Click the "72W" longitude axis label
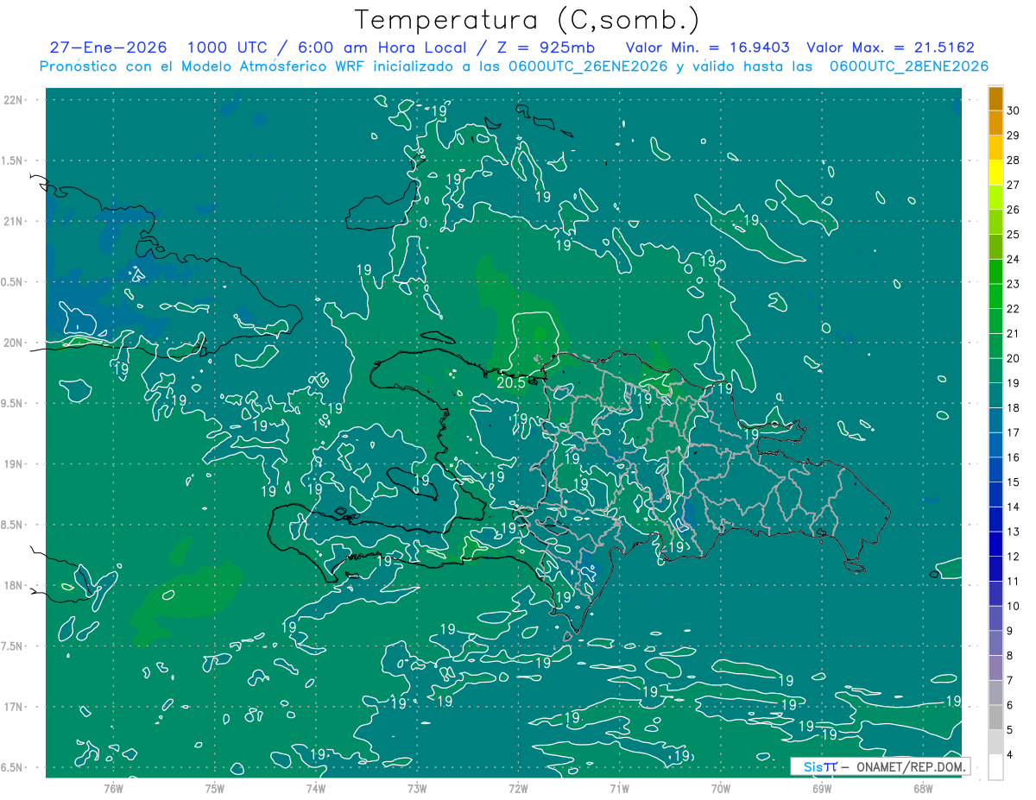Screen dimensions: 1036x800 click(518, 788)
